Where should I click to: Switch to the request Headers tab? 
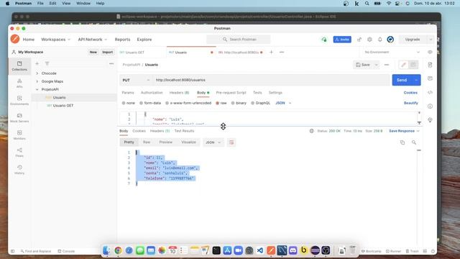(x=179, y=93)
